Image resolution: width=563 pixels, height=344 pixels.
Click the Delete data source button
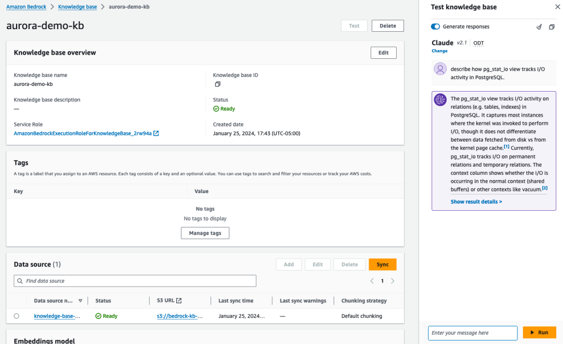(350, 264)
